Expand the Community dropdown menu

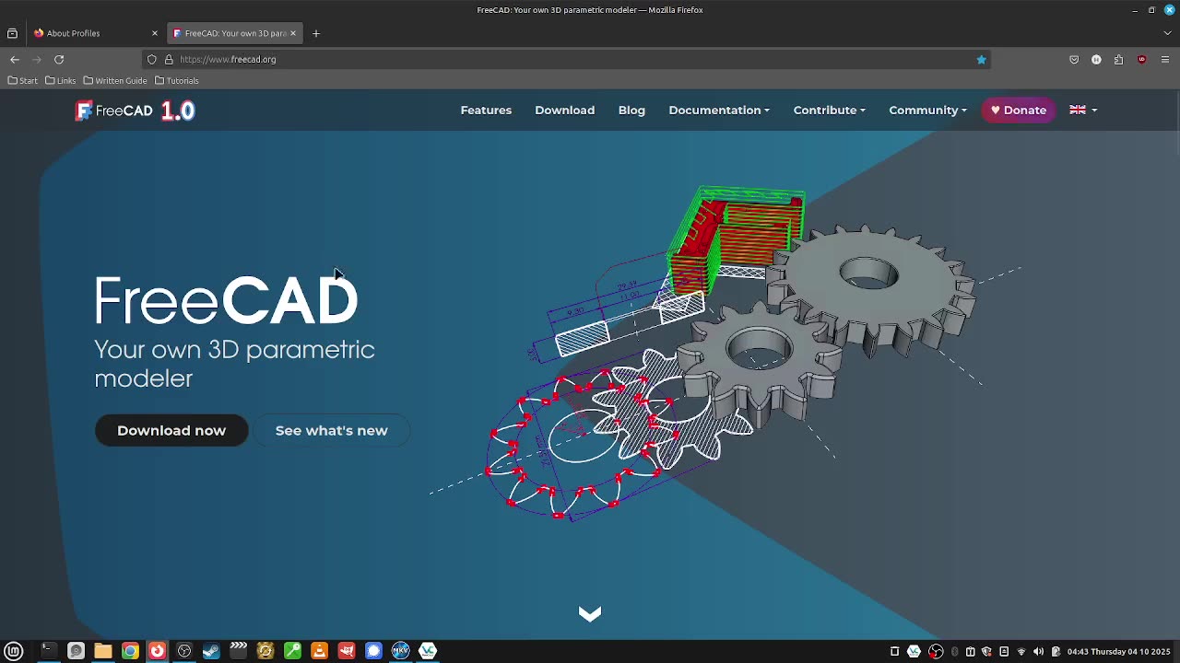927,110
